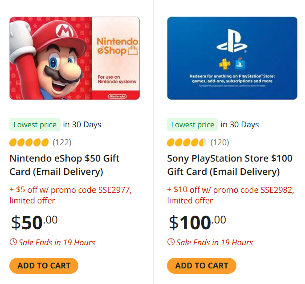View the 120 reviews for PlayStation card
The image size is (305, 284).
coord(220,142)
